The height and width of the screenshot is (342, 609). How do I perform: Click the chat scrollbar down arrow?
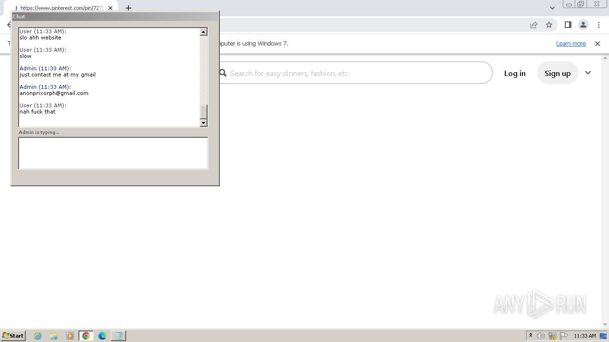[x=204, y=123]
